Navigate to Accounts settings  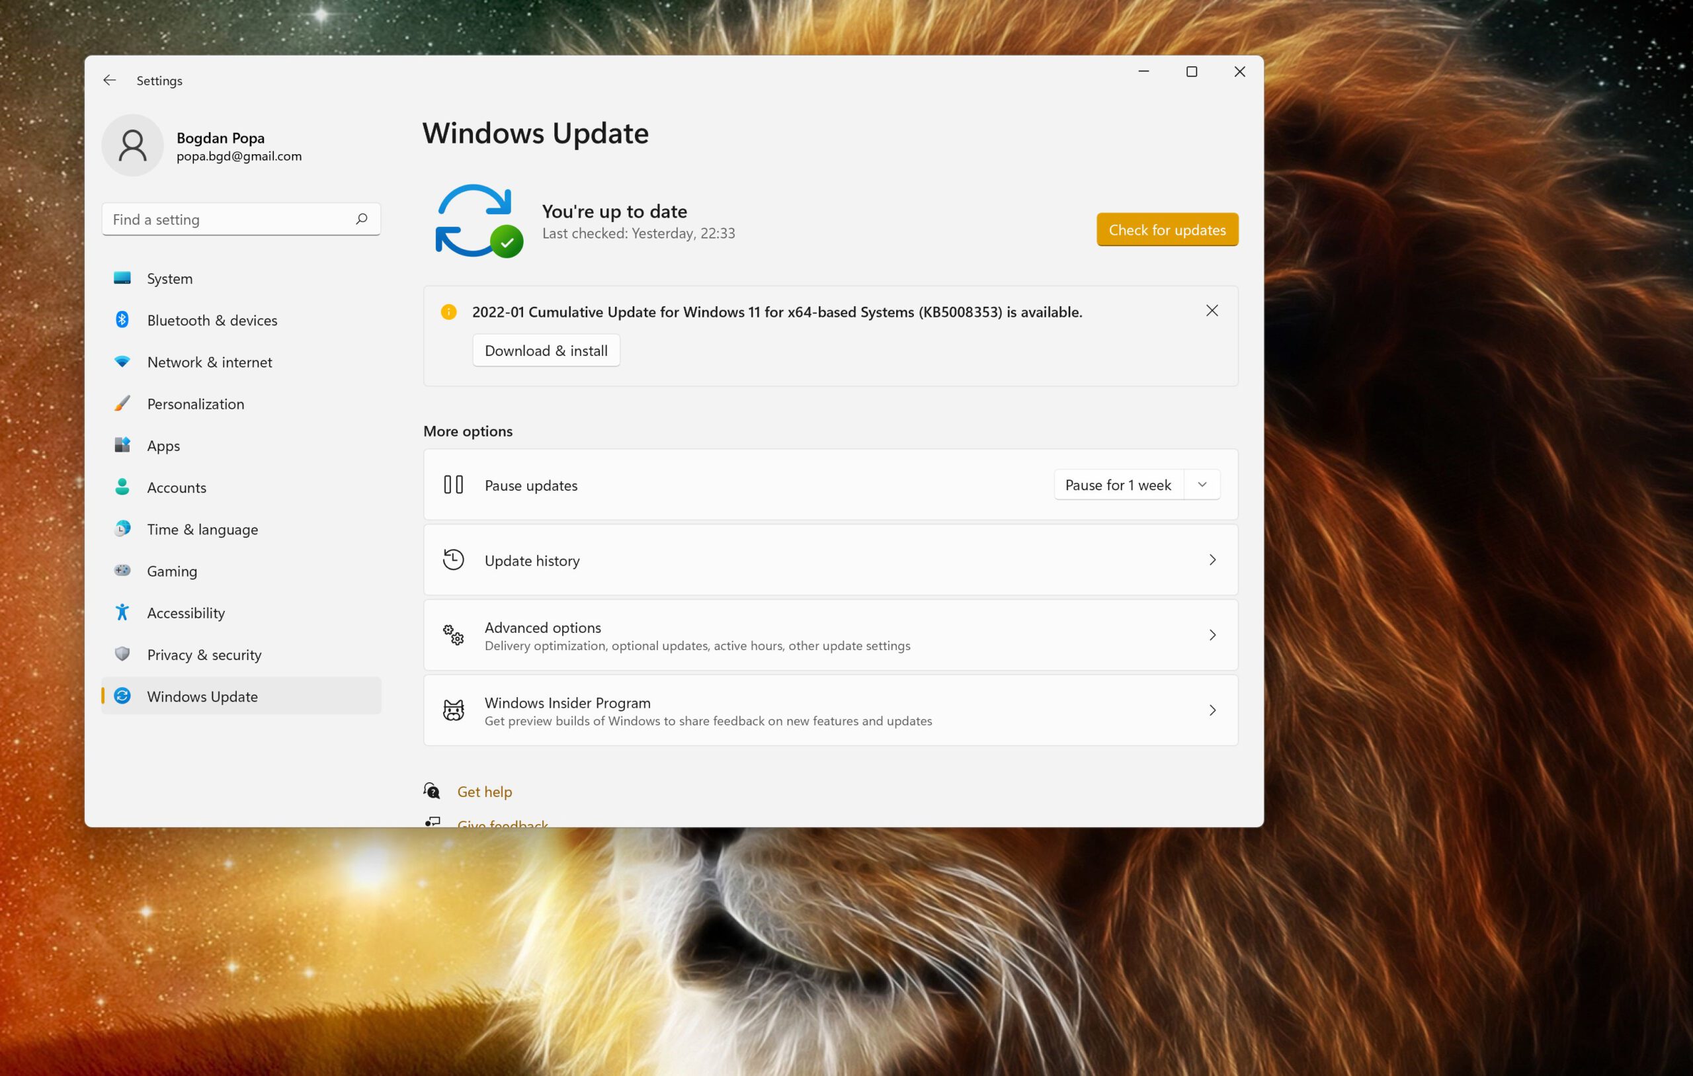pyautogui.click(x=241, y=487)
